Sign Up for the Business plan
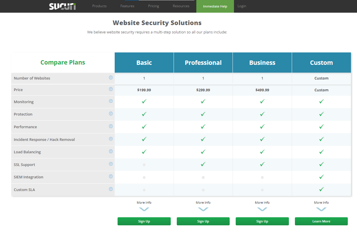357x238 pixels. [262, 221]
